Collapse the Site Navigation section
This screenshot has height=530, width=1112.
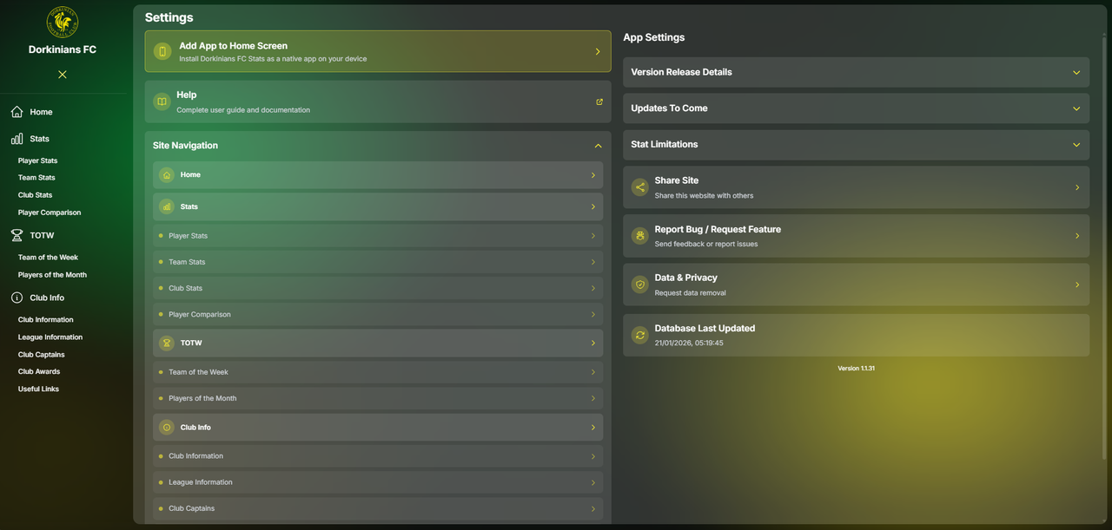598,146
